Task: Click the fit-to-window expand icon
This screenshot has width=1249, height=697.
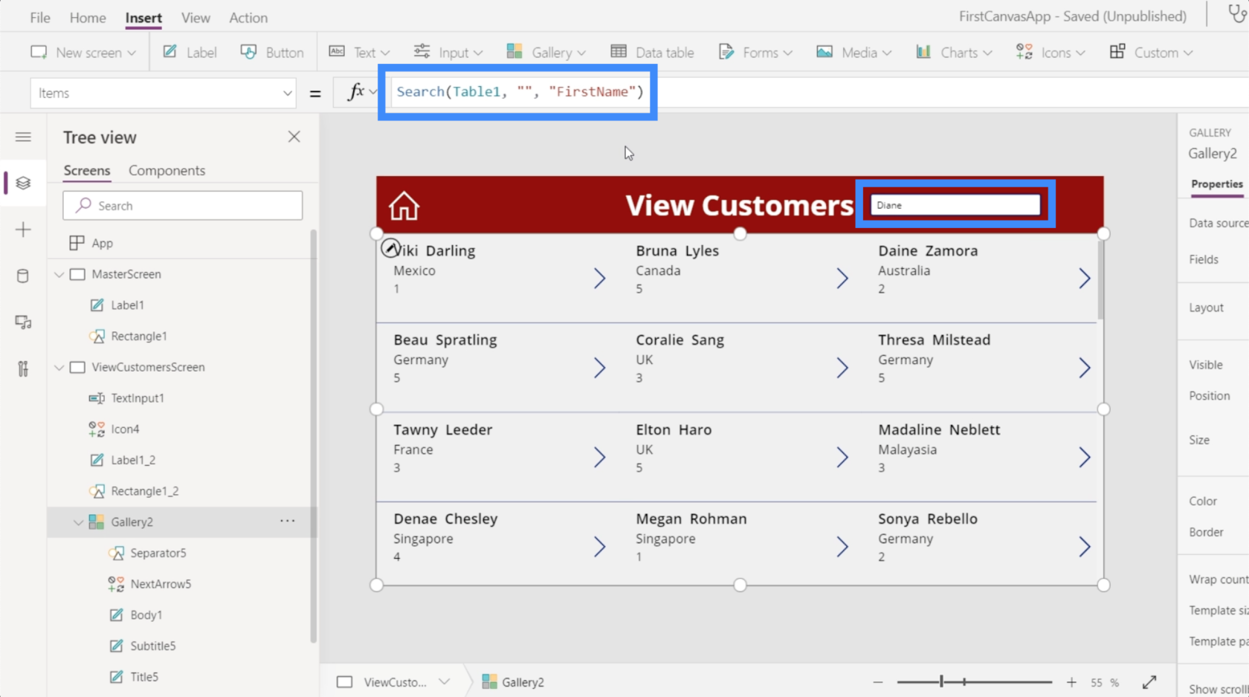Action: [x=1149, y=682]
